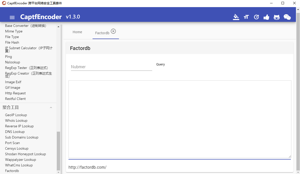
Task: Select the Factordb tab
Action: coord(102,33)
